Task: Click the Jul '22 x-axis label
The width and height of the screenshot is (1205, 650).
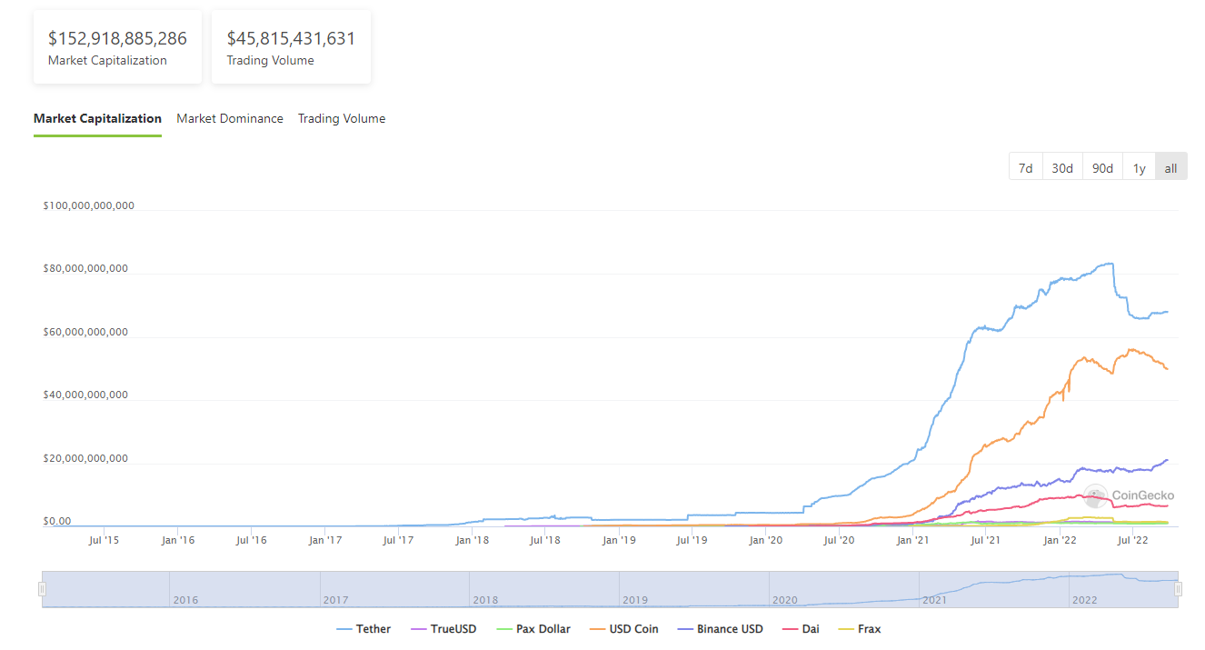Action: (1132, 540)
